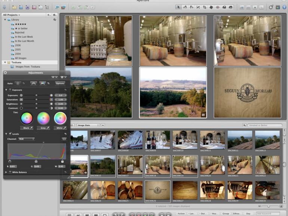Select the Rejected smart album

click(x=19, y=33)
